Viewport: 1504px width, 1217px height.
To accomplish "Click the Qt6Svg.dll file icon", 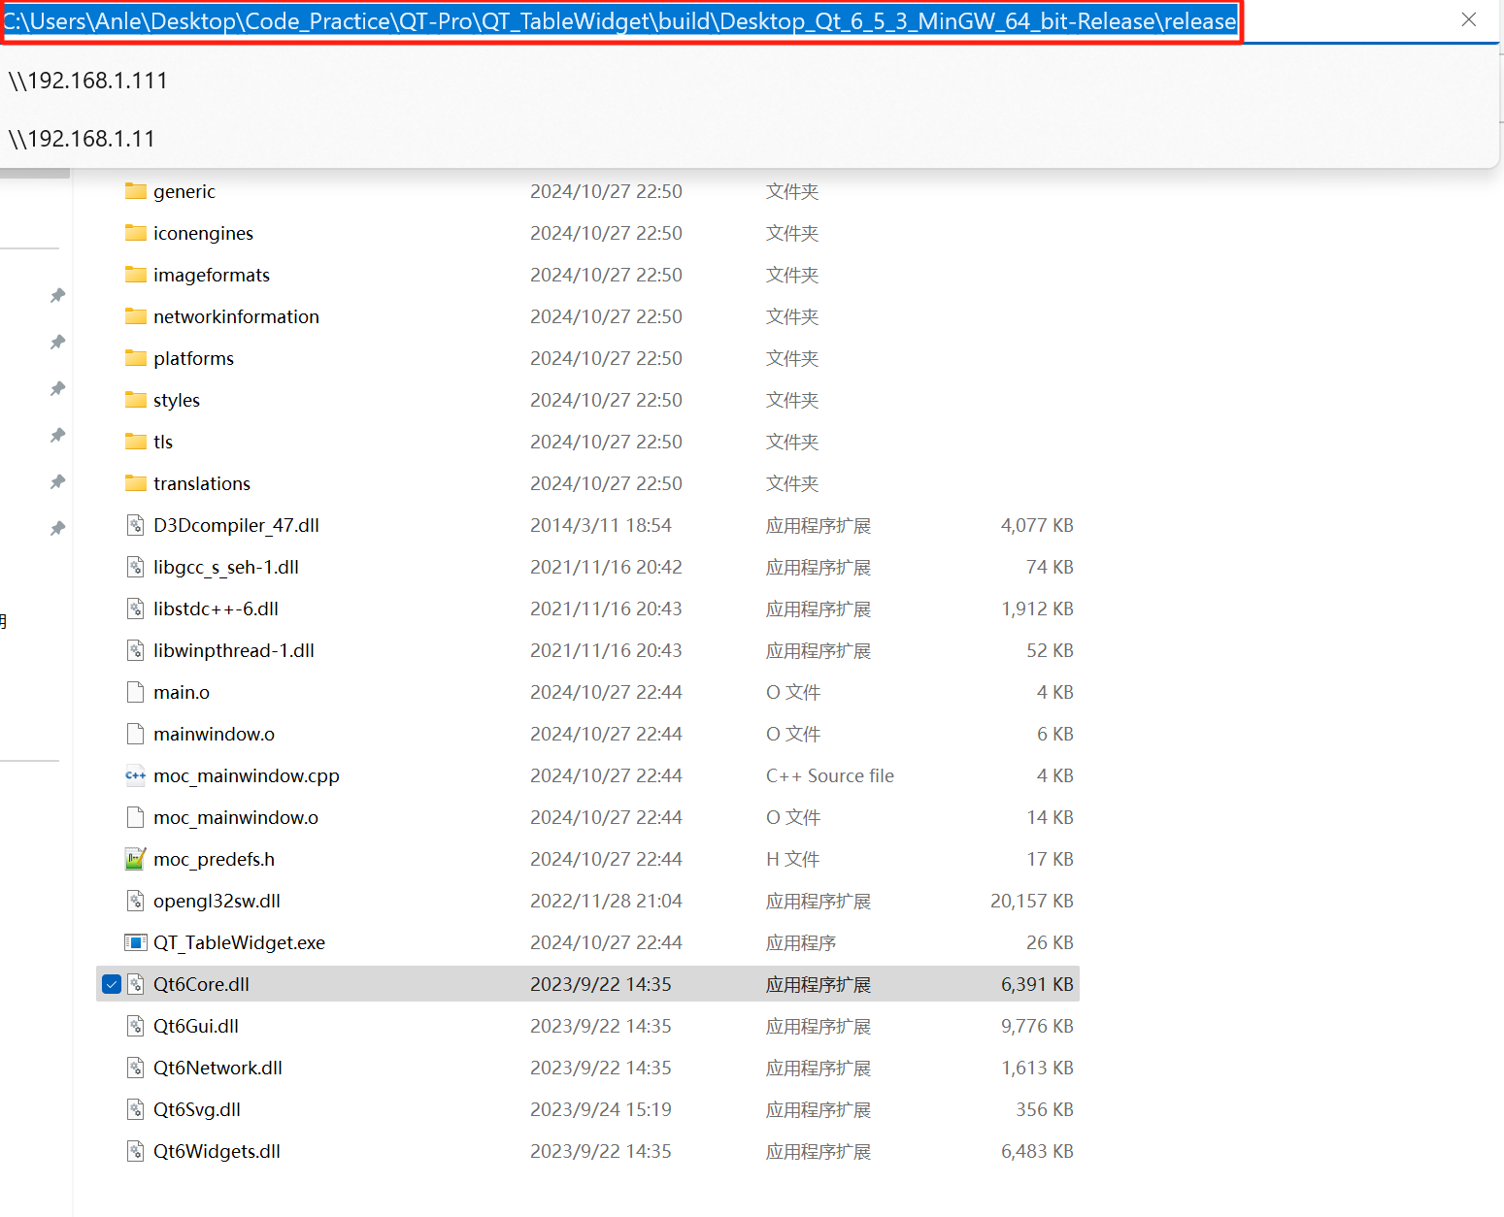I will (136, 1109).
